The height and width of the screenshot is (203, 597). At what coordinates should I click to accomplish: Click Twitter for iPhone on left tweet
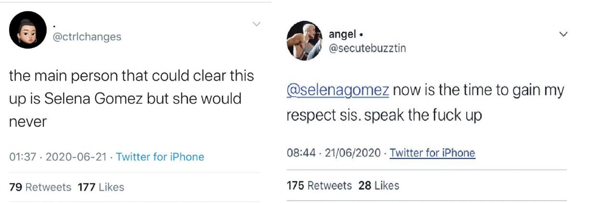point(160,157)
